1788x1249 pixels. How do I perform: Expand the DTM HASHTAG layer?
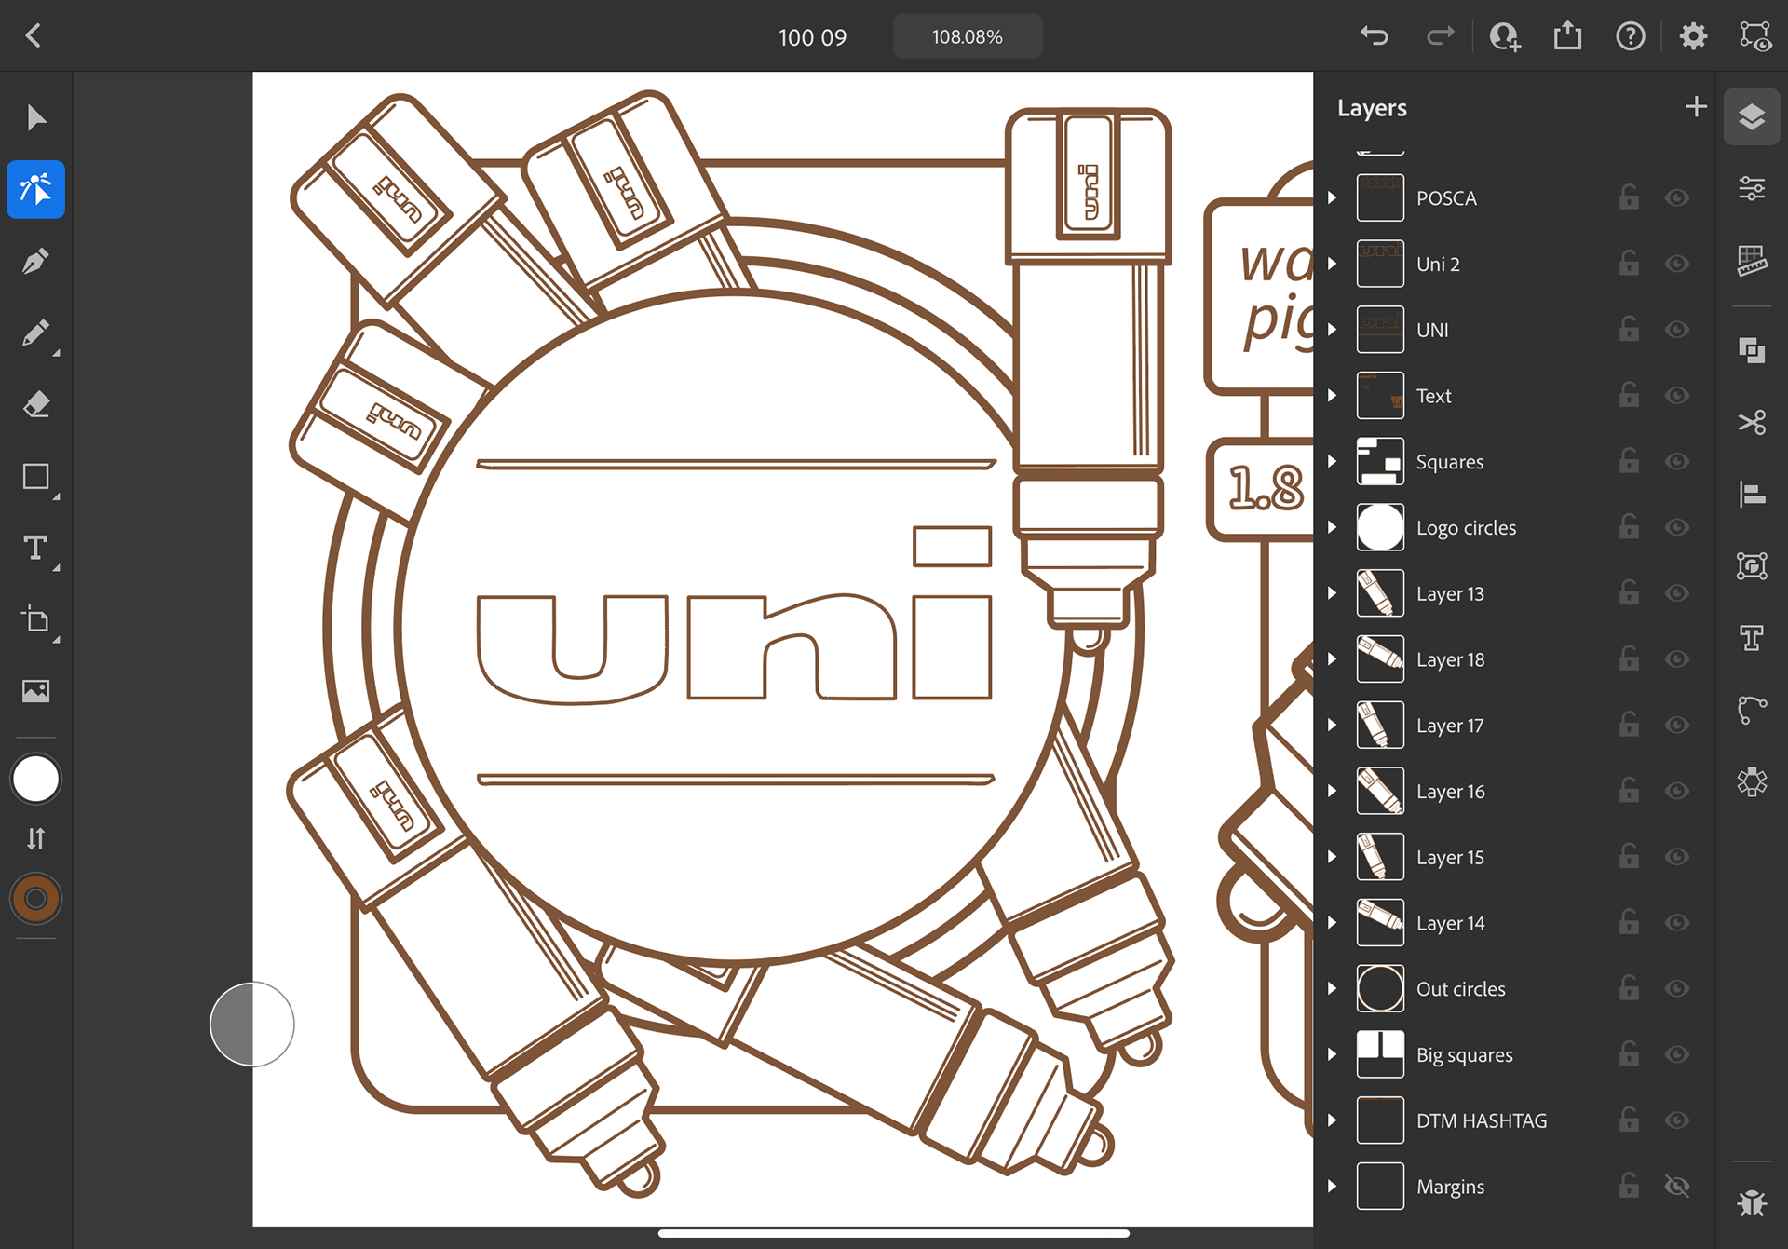pyautogui.click(x=1333, y=1120)
